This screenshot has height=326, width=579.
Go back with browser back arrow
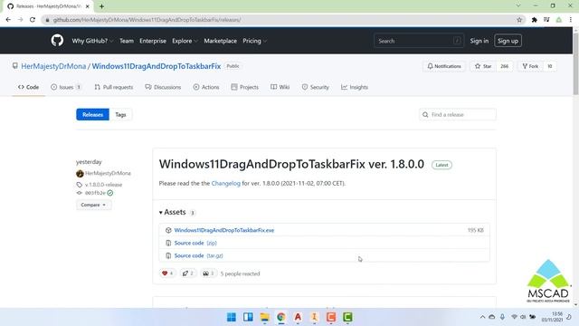pos(8,20)
